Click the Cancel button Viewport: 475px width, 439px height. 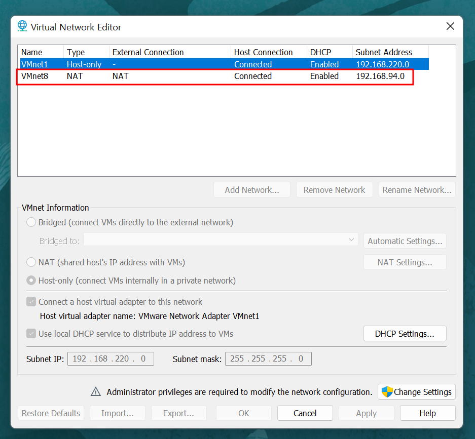pos(305,413)
